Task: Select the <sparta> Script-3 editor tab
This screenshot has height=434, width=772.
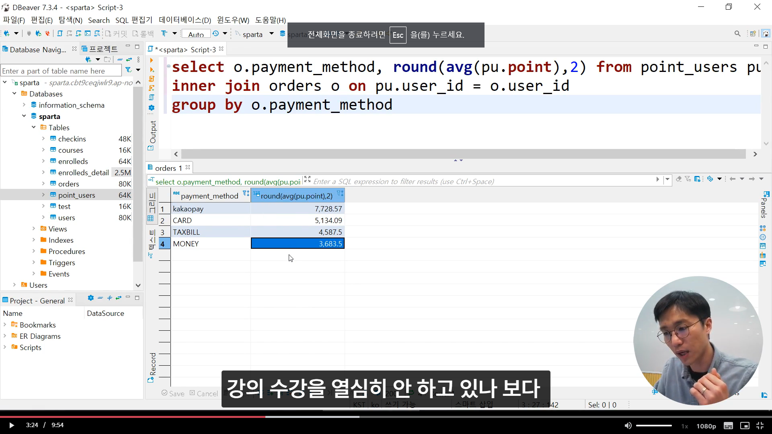Action: (185, 49)
